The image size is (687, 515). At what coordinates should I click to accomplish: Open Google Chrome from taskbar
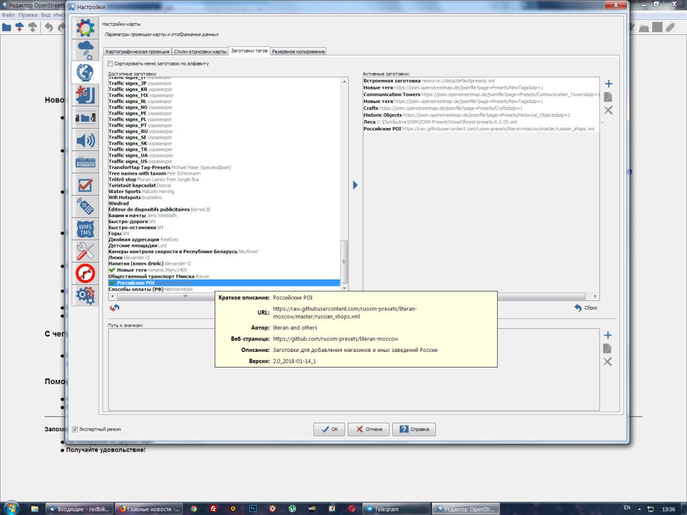point(194,509)
